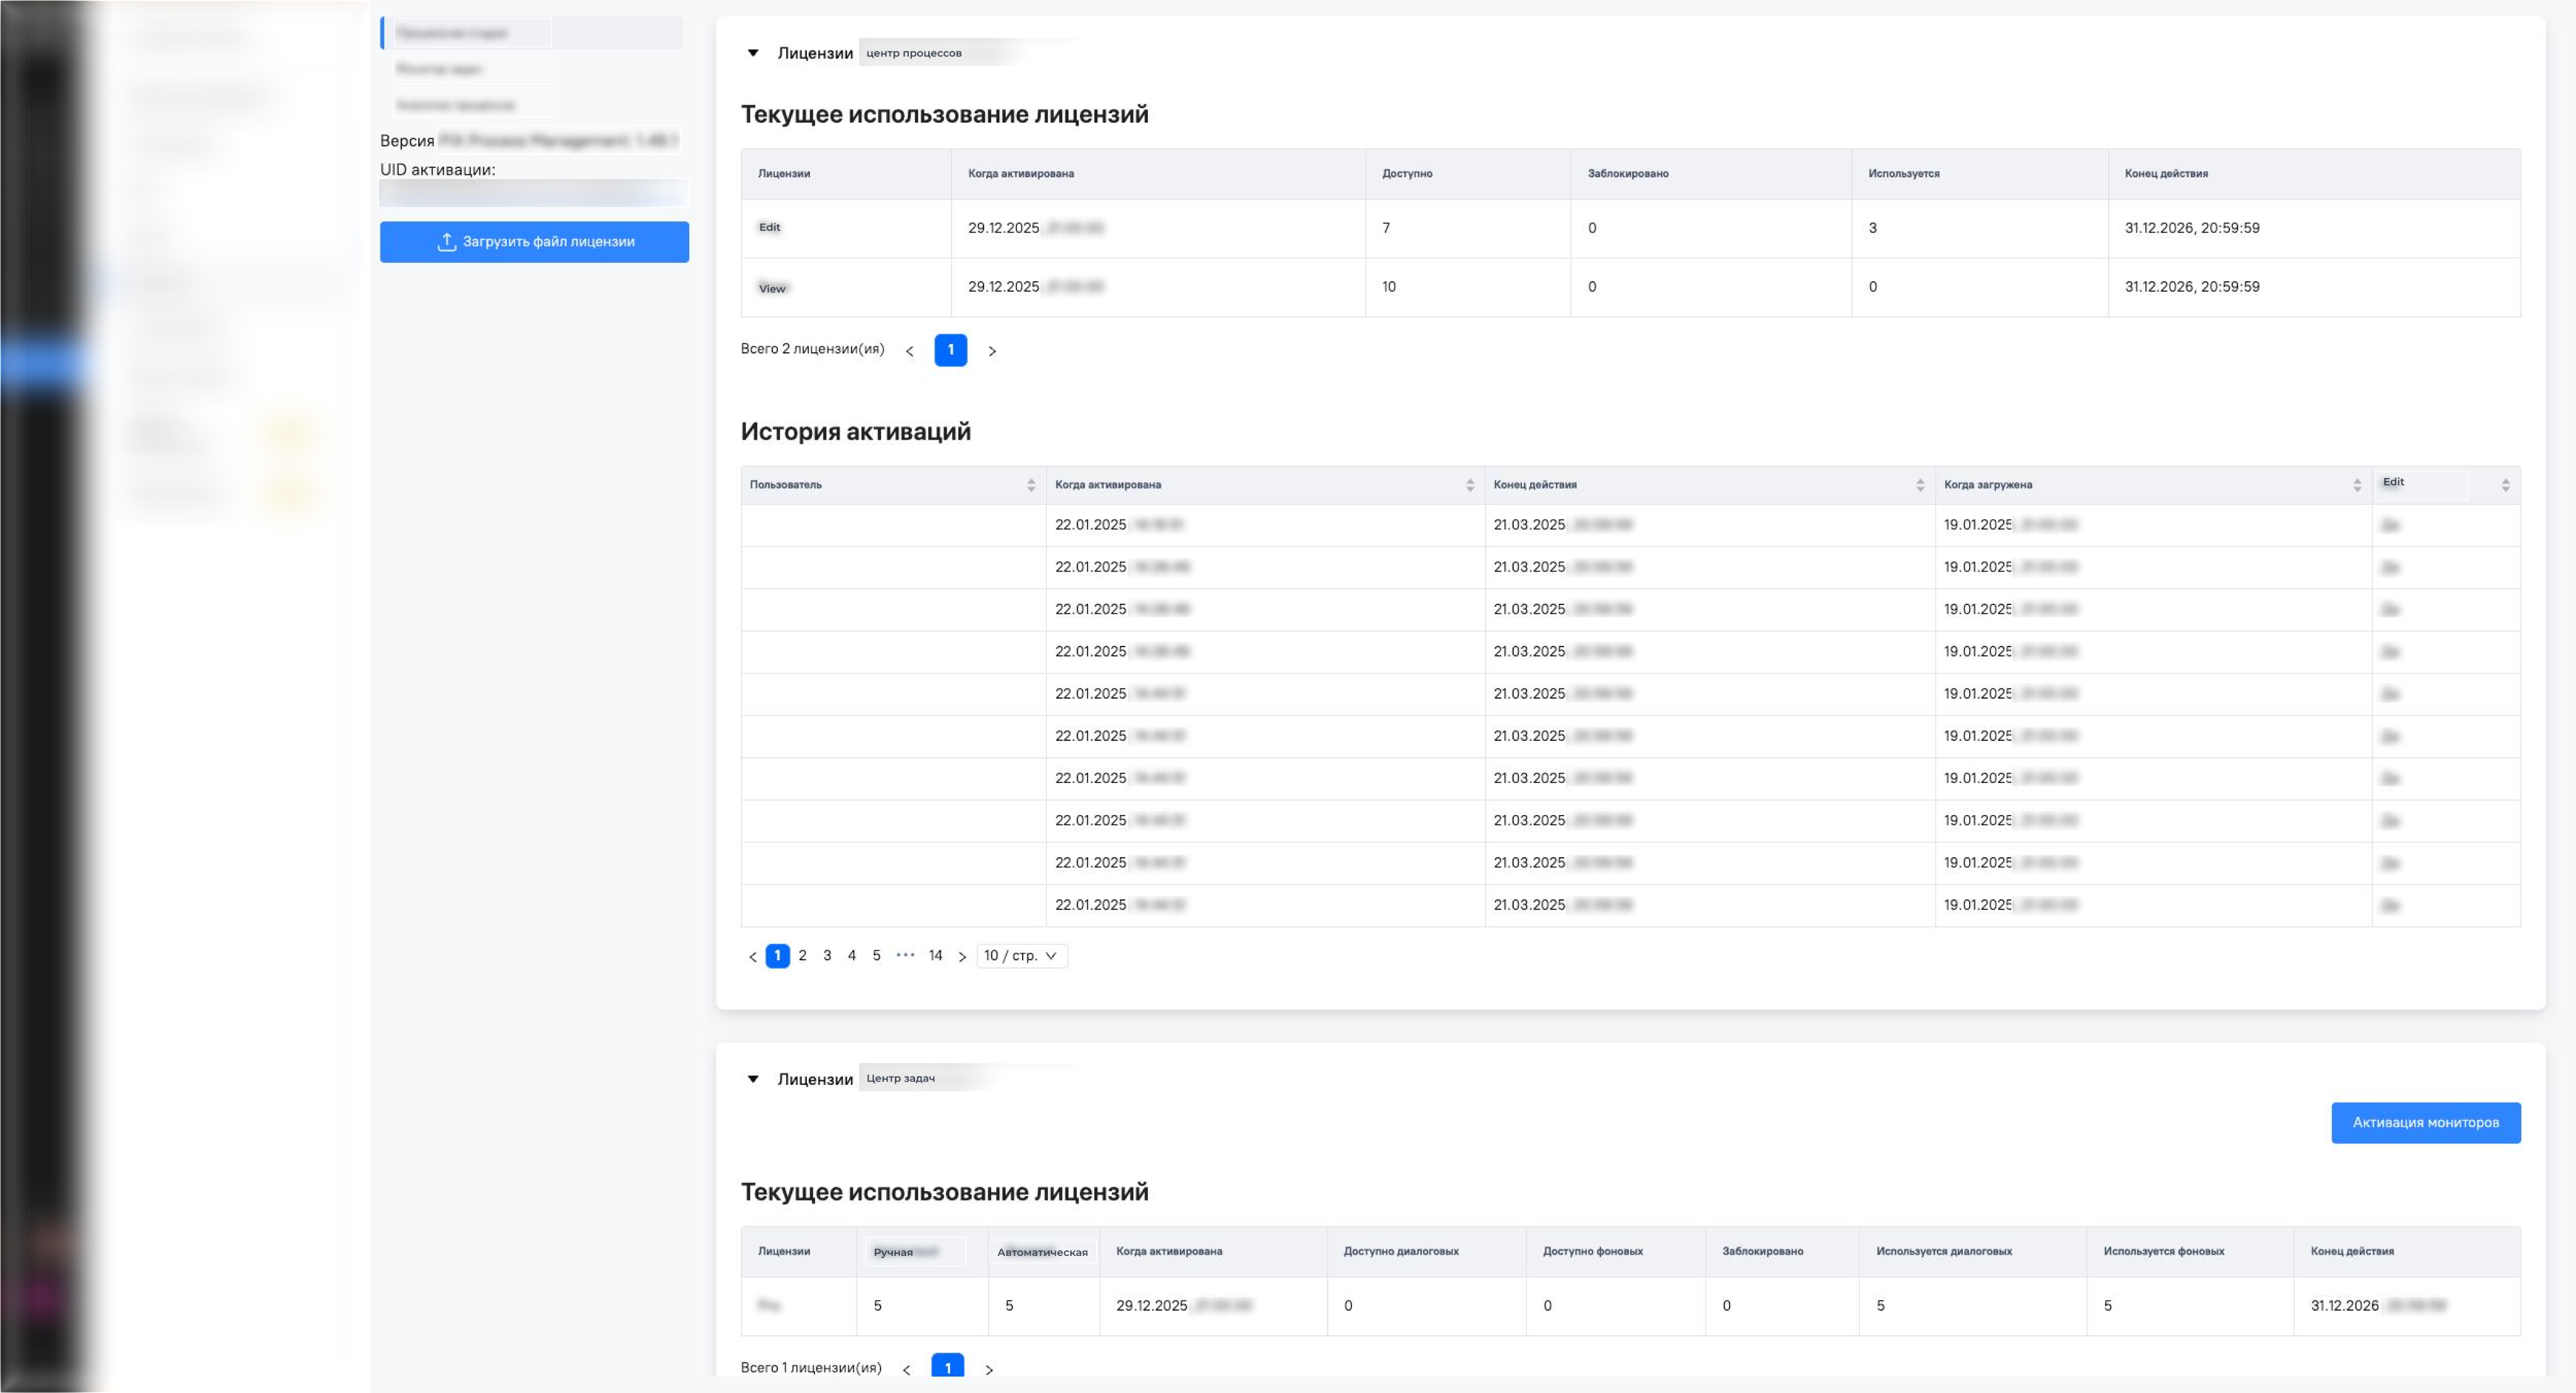This screenshot has width=2576, height=1393.
Task: Open page 2 of activation history
Action: [802, 956]
